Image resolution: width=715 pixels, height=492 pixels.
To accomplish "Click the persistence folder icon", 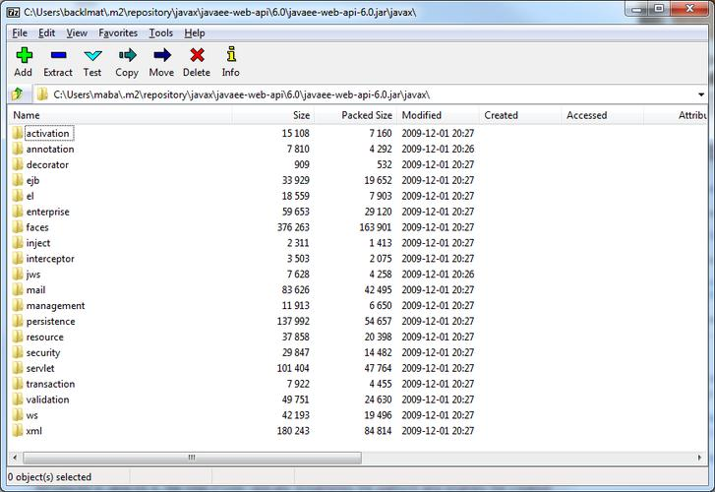I will point(18,321).
